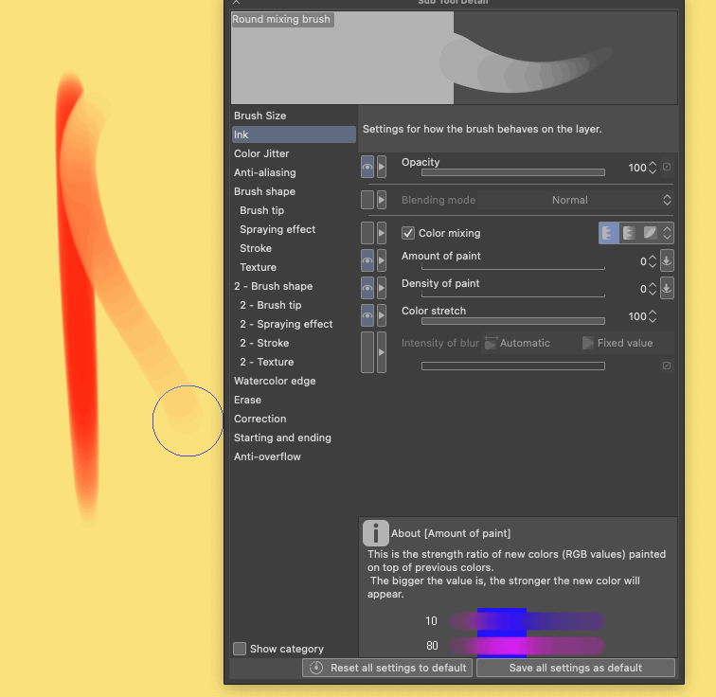This screenshot has height=697, width=716.
Task: Expand the Opacity row arrow
Action: pyautogui.click(x=382, y=167)
